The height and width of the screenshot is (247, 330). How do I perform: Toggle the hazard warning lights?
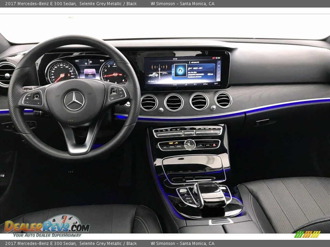point(214,145)
